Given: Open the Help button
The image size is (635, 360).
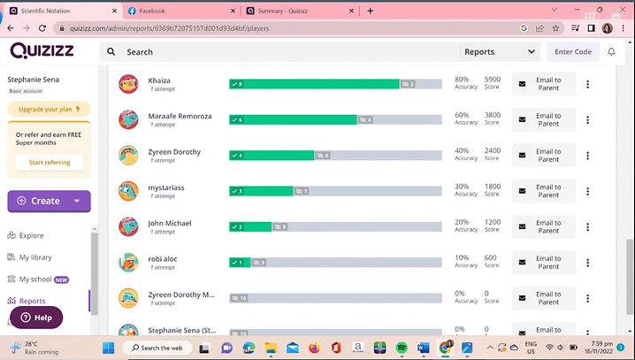Looking at the screenshot, I should tap(36, 318).
